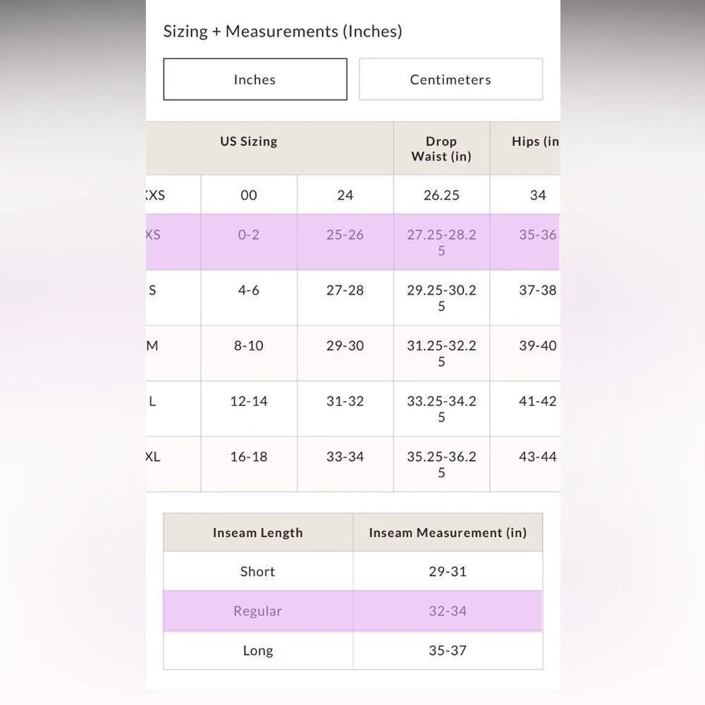Choose the 8-10 size cell
The image size is (705, 705).
(x=249, y=345)
